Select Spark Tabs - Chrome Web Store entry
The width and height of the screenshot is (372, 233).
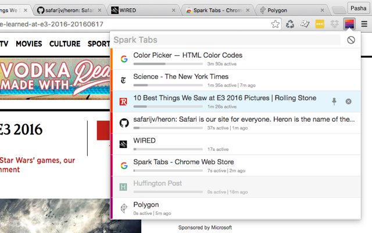[x=237, y=165]
